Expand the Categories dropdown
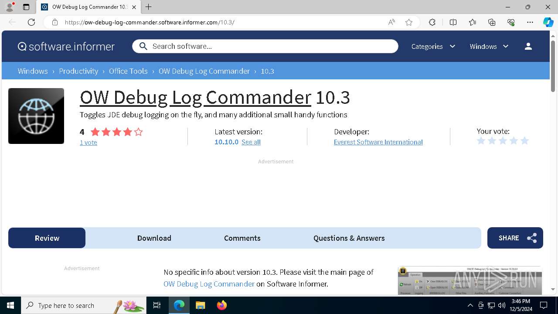The height and width of the screenshot is (314, 558). (433, 46)
